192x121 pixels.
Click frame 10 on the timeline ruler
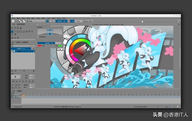click(60, 95)
